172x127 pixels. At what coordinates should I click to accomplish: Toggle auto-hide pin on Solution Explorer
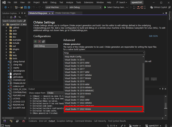[22, 13]
